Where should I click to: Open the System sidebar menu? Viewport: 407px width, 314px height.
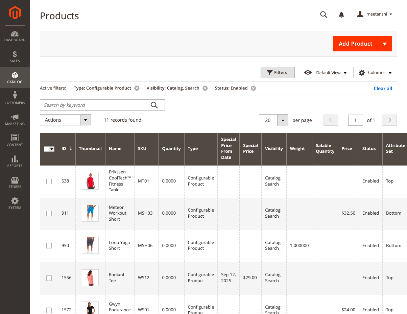tap(15, 203)
